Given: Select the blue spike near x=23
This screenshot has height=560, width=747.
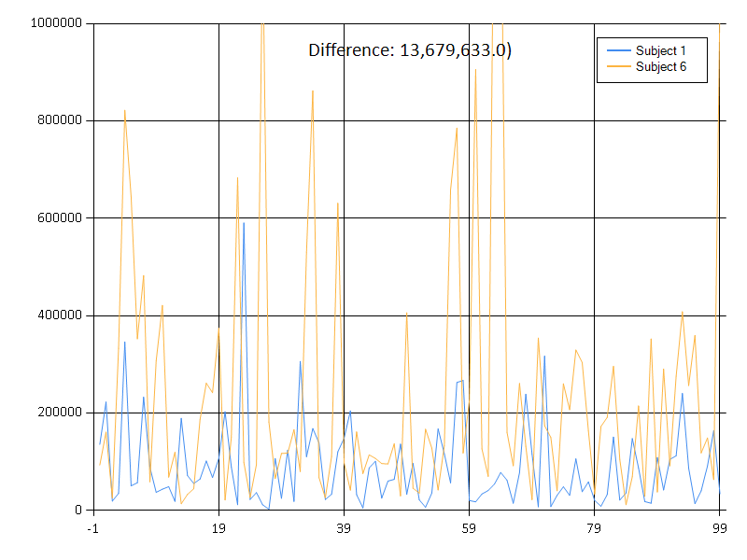Looking at the screenshot, I should point(242,224).
